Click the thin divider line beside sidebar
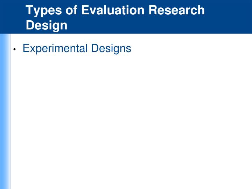 tap(10, 111)
